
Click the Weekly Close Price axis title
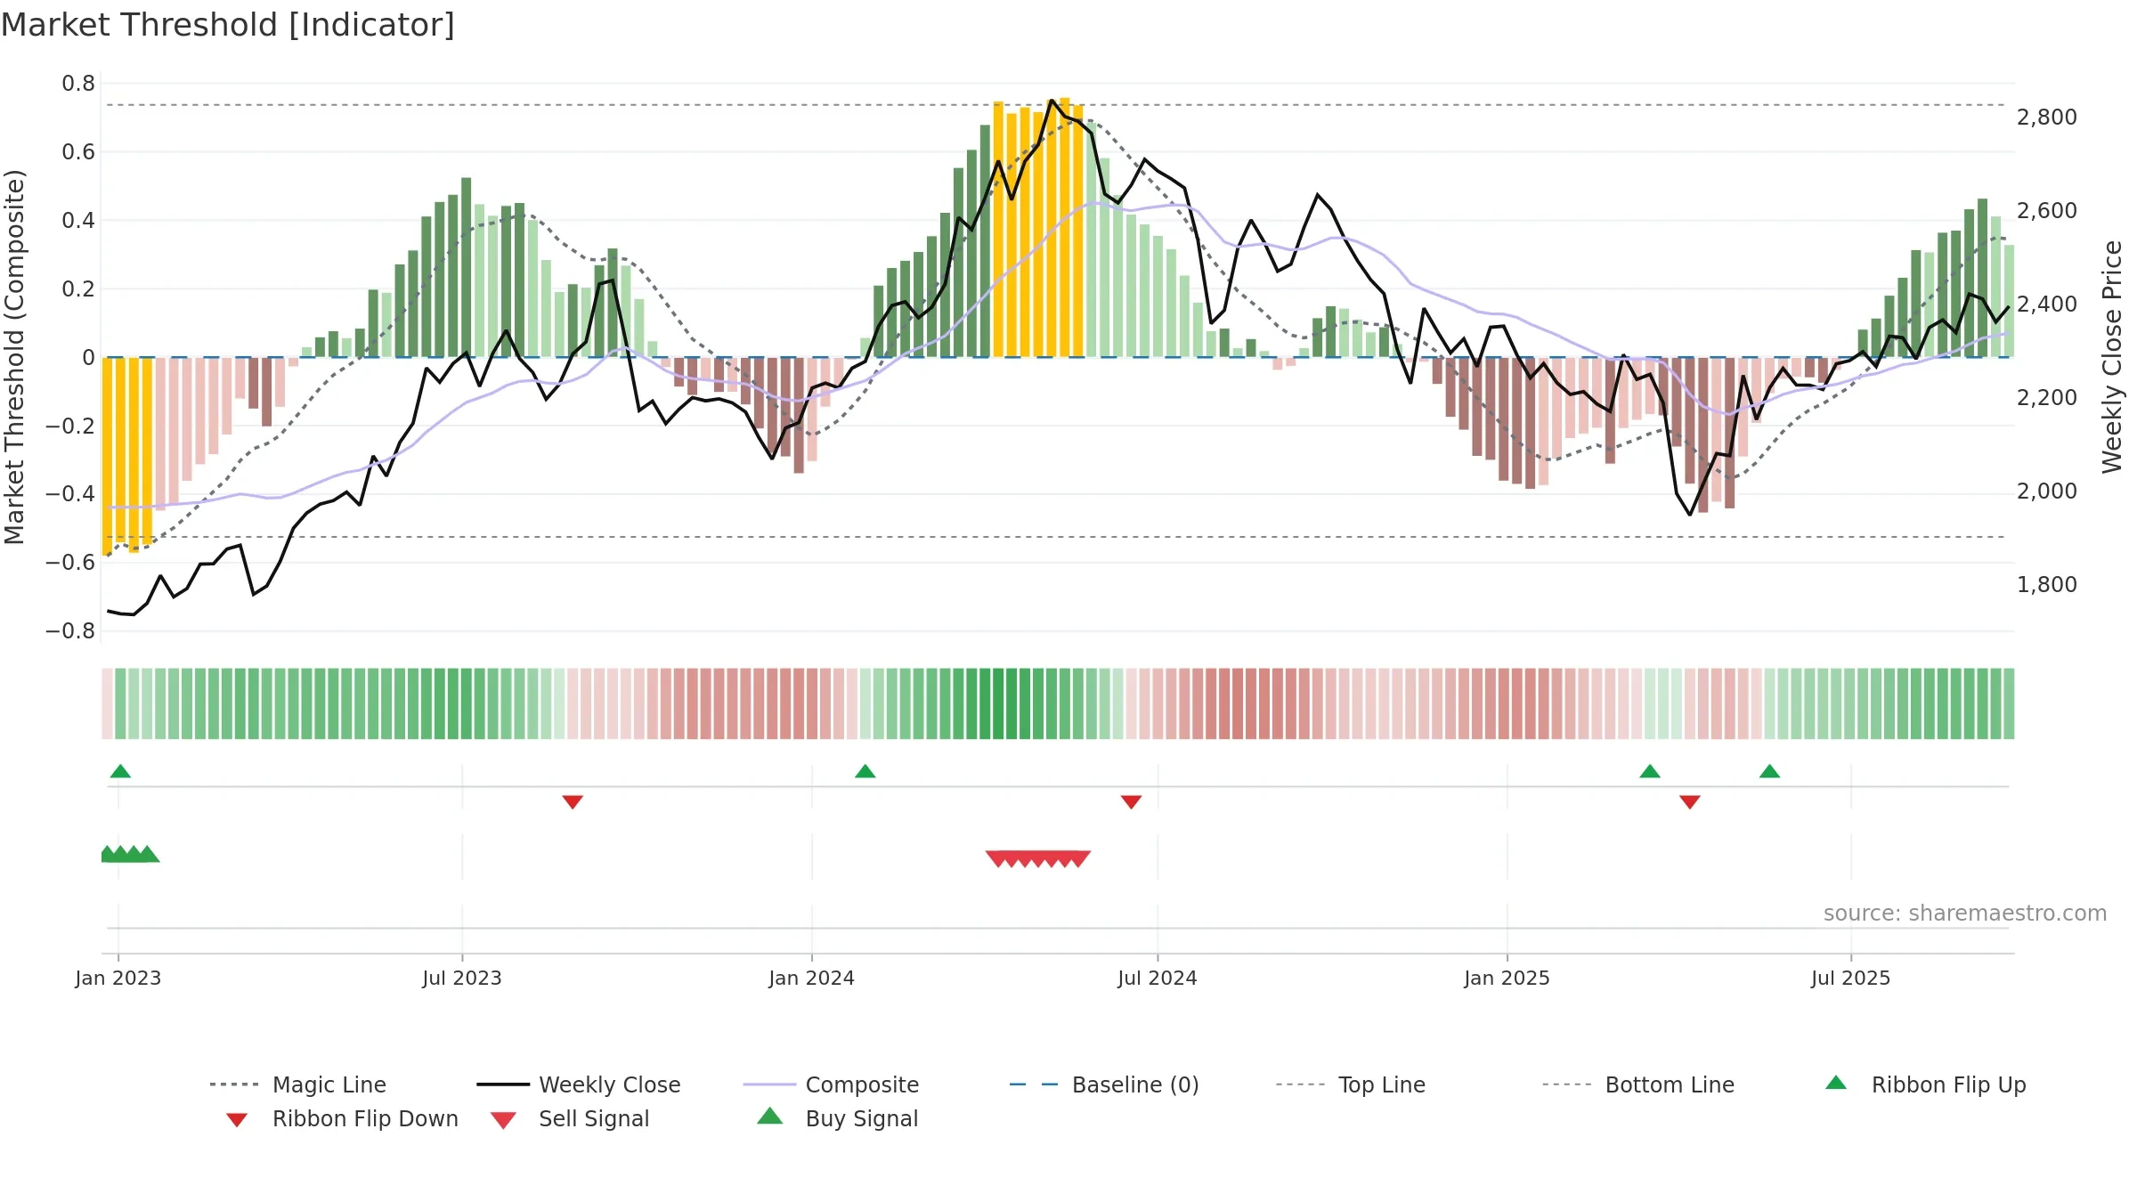pos(2112,356)
